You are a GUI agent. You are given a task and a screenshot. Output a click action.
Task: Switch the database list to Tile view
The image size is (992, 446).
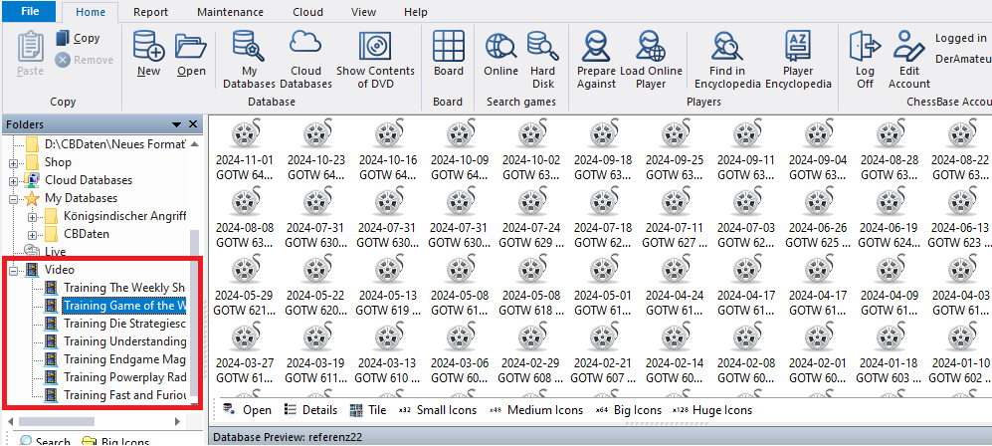(x=367, y=410)
